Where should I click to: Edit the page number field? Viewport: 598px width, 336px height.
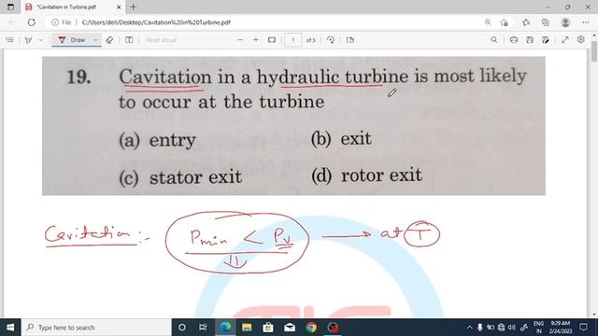(292, 39)
